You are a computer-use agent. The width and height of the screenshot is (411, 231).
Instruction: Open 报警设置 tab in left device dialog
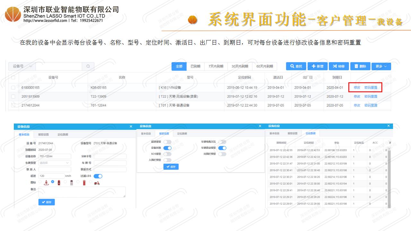pos(43,134)
